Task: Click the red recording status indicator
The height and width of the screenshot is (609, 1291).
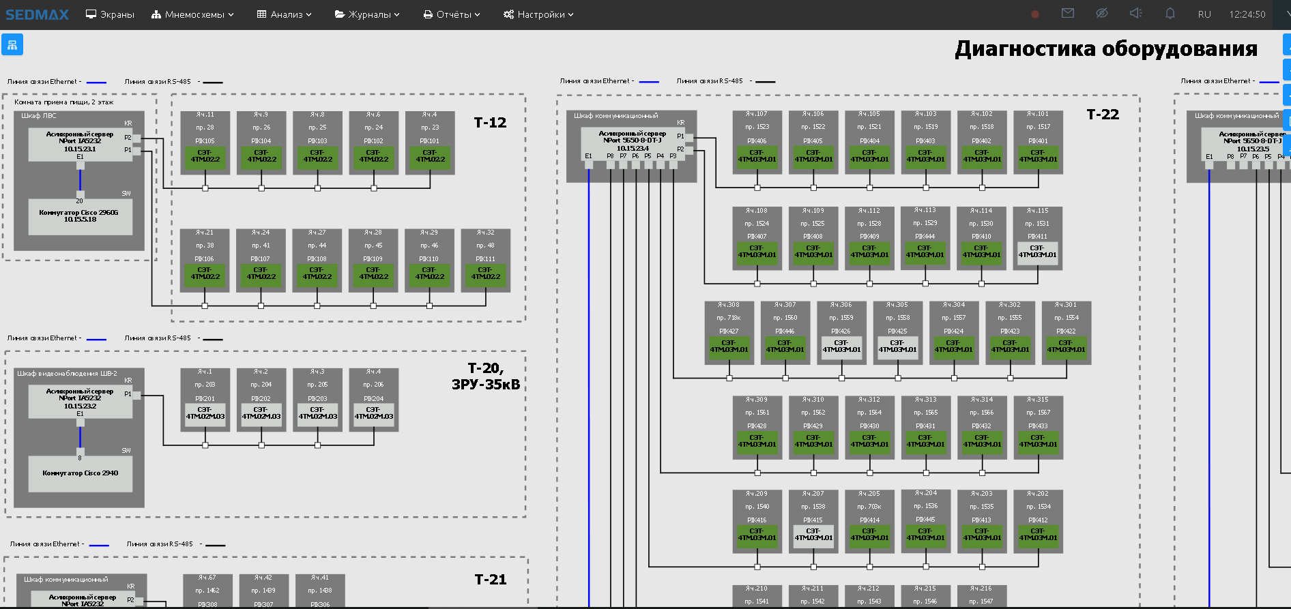Action: pos(1035,14)
